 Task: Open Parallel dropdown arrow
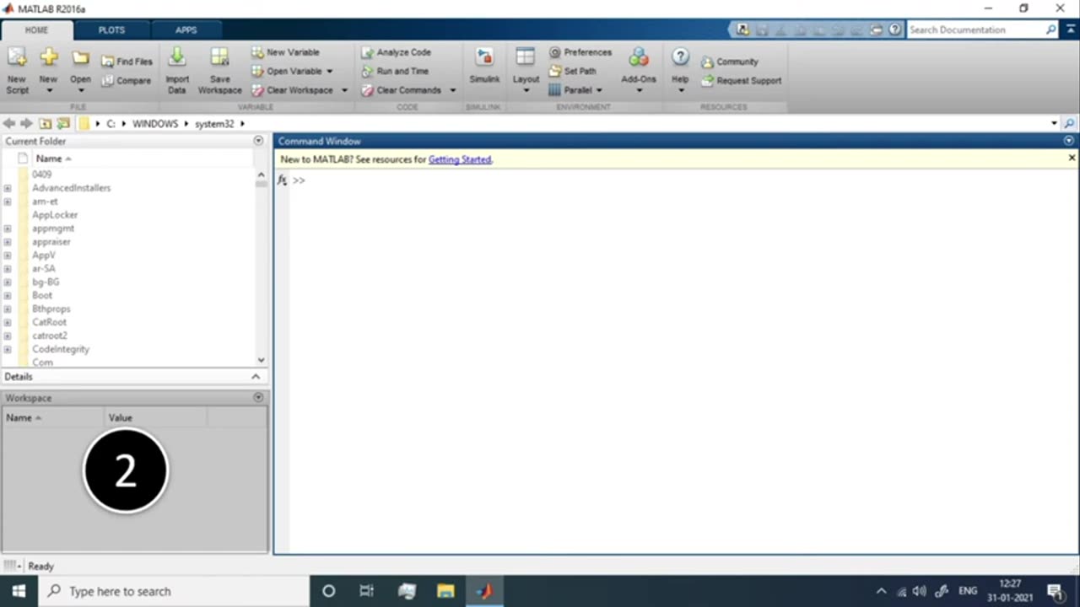tap(599, 90)
